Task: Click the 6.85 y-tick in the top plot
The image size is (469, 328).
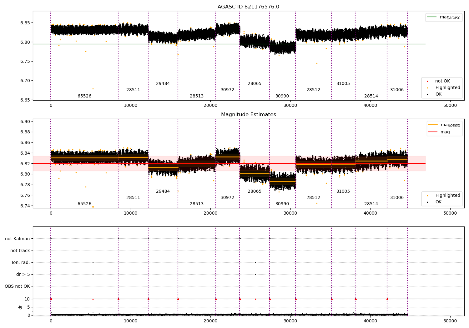Action: (x=25, y=23)
